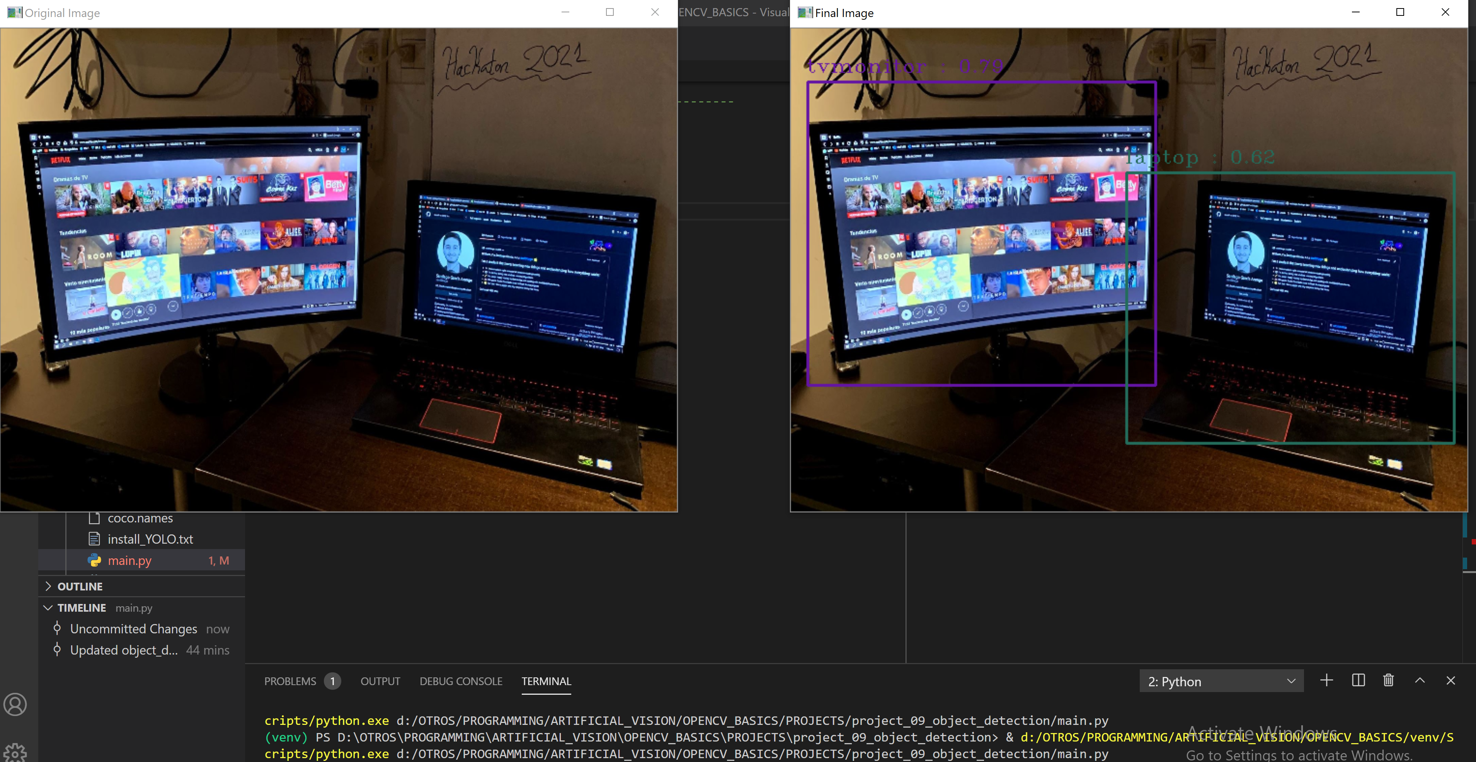Select coco.names file in explorer
Screen dimensions: 1476x762
140,519
